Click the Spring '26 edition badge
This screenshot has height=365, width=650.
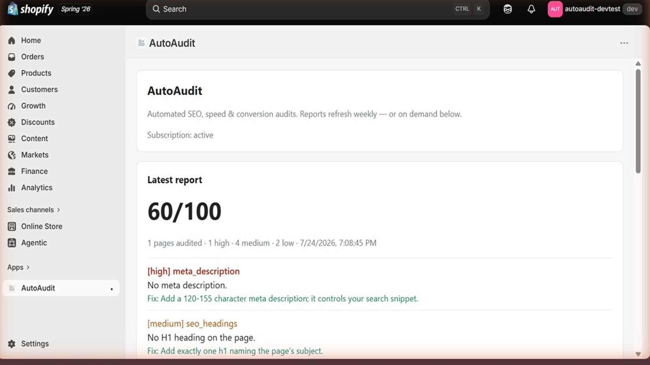pos(76,9)
